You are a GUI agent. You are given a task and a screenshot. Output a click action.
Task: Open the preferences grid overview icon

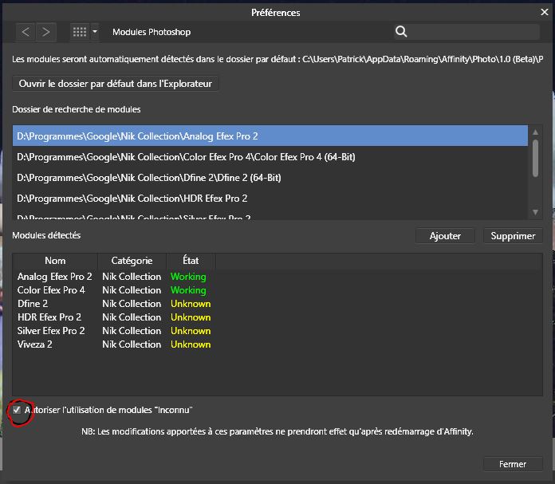80,32
